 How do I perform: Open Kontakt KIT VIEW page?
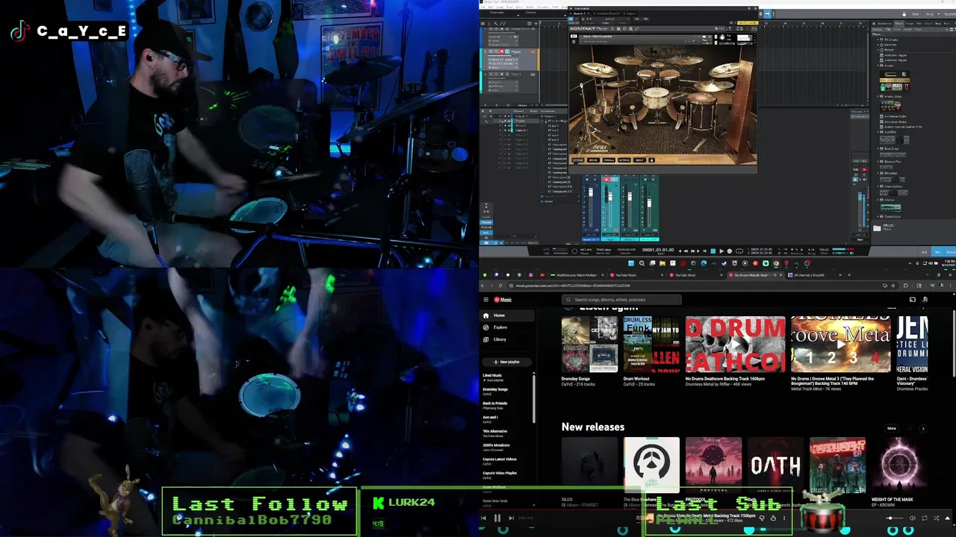tap(578, 160)
